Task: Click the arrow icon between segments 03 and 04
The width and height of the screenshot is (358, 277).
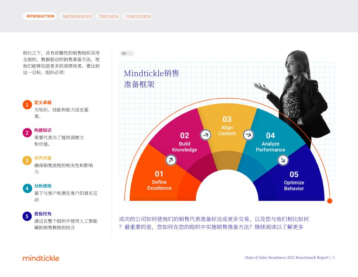Action: point(248,135)
